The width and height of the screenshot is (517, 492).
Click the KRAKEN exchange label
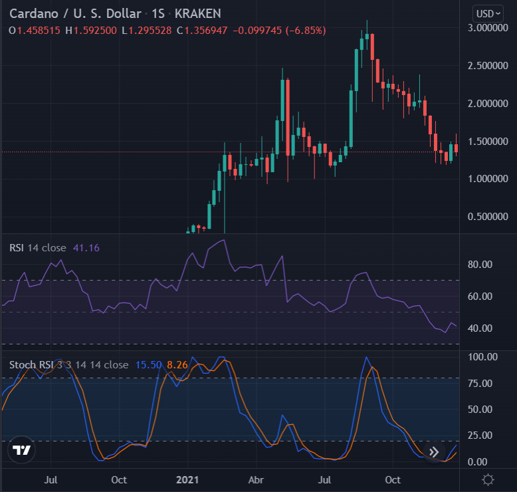coord(198,14)
